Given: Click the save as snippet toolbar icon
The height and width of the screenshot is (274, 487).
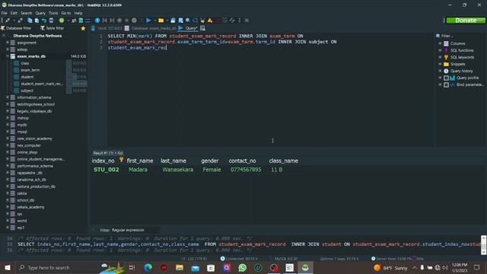Looking at the screenshot, I should [180, 21].
